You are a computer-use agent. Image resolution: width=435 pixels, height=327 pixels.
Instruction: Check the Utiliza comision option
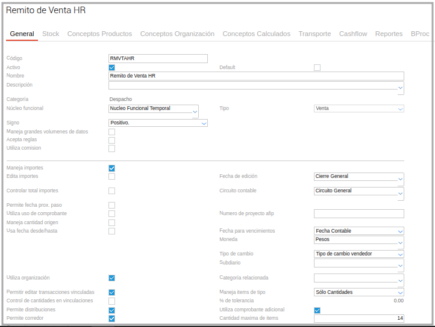[111, 148]
